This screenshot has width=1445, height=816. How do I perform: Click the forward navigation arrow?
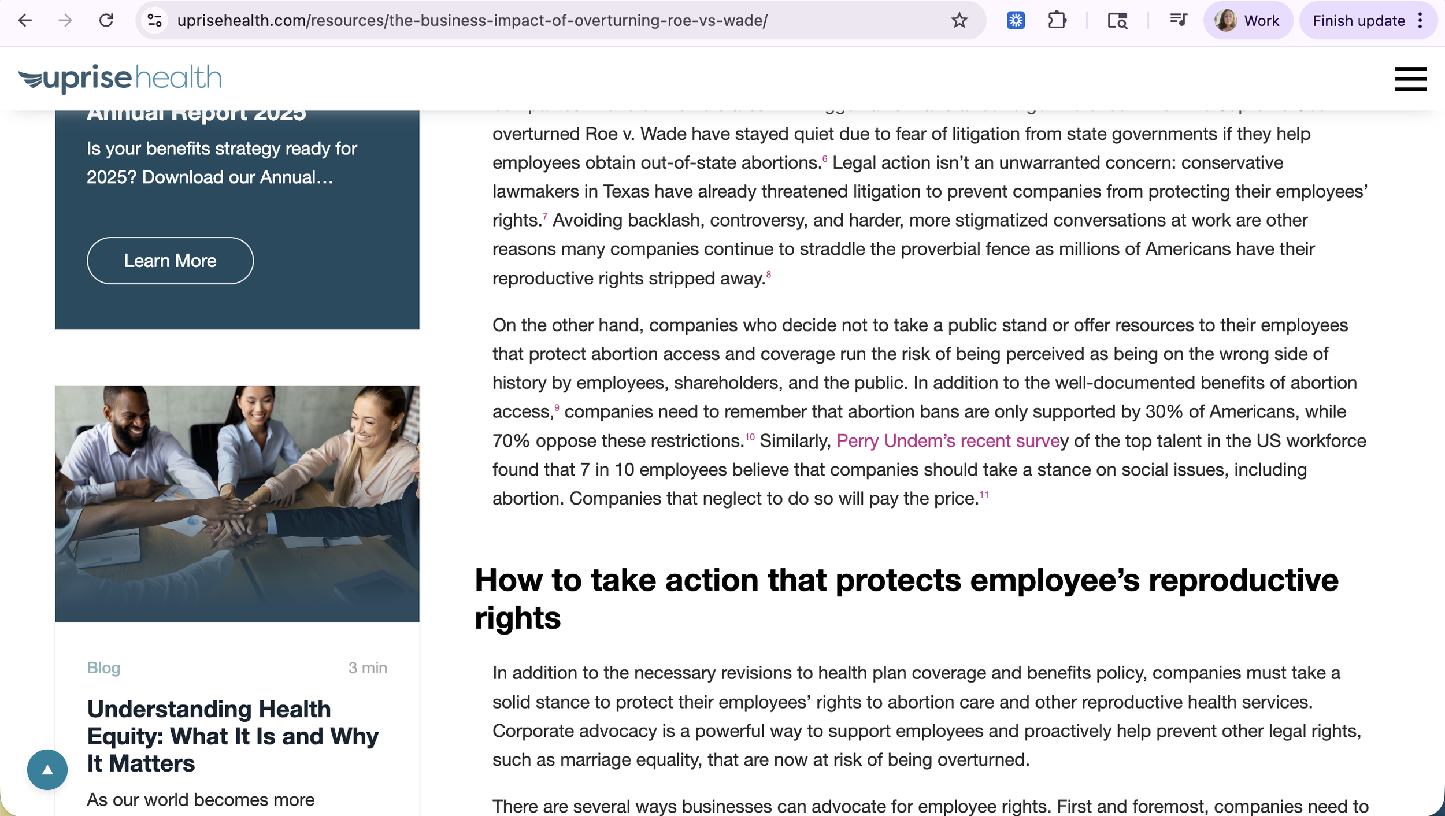[65, 21]
